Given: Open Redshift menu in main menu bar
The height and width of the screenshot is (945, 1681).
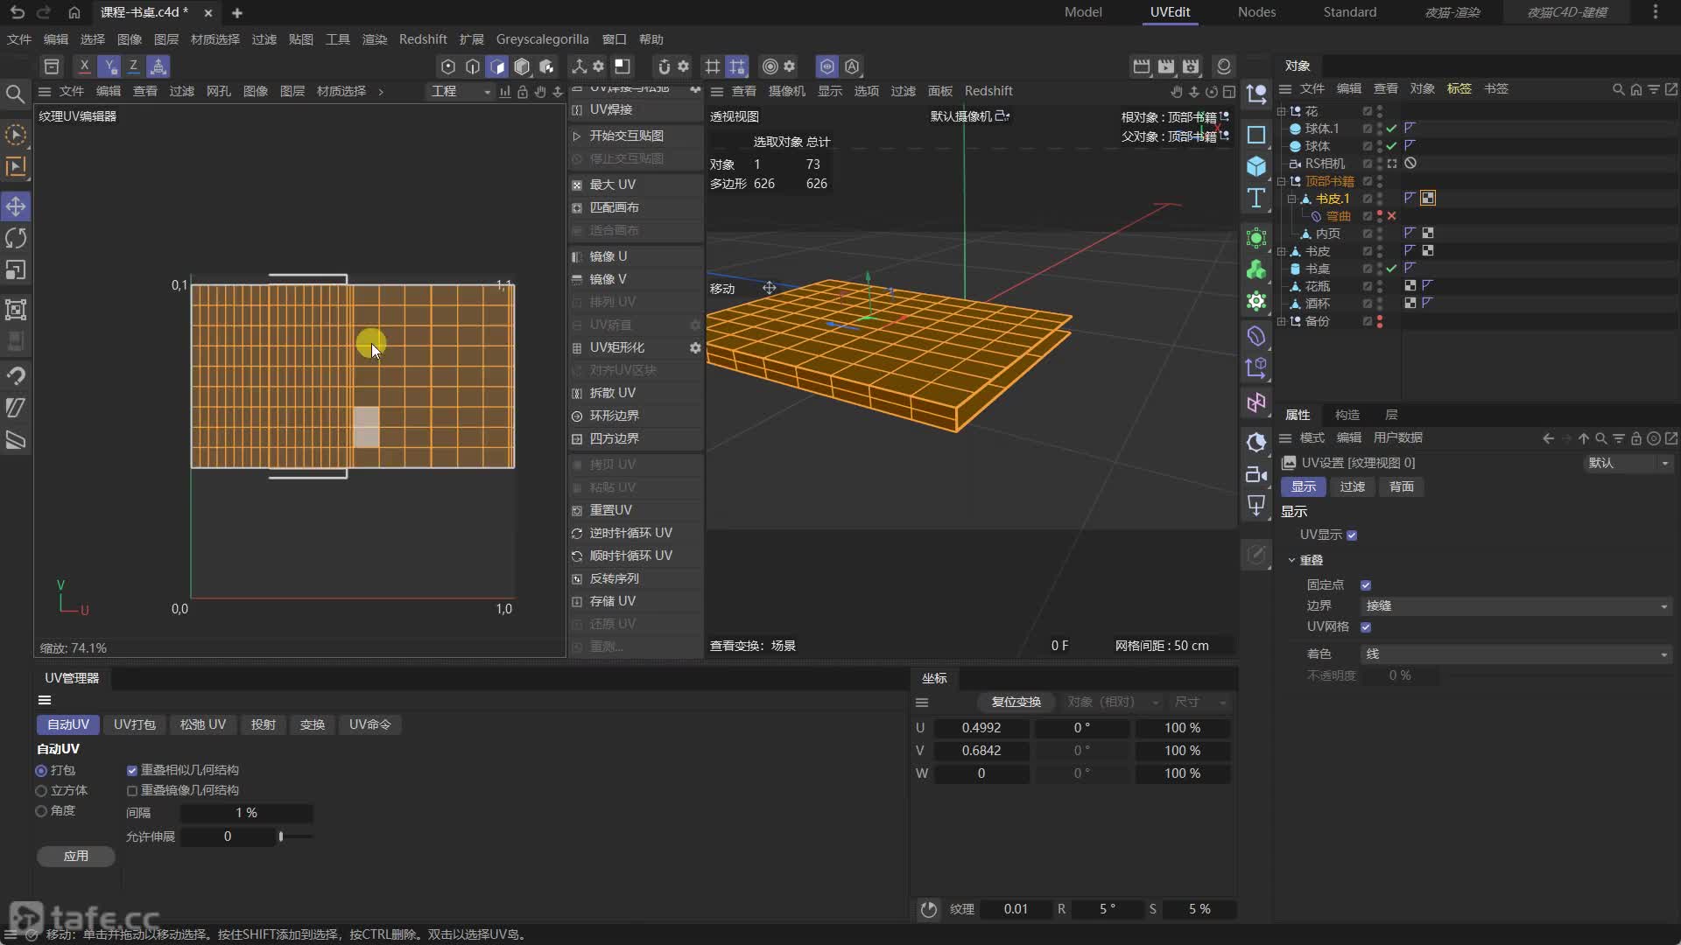Looking at the screenshot, I should pyautogui.click(x=423, y=39).
